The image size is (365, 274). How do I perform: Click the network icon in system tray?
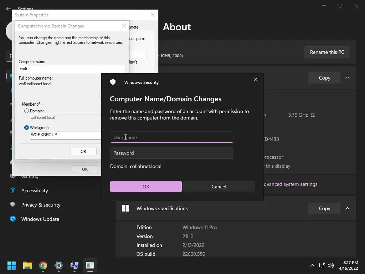(x=322, y=265)
